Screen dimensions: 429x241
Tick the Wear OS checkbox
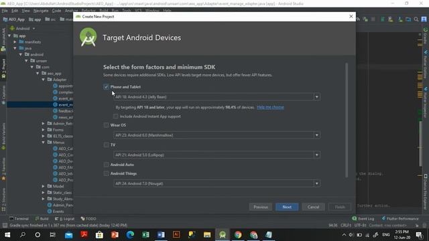point(106,125)
